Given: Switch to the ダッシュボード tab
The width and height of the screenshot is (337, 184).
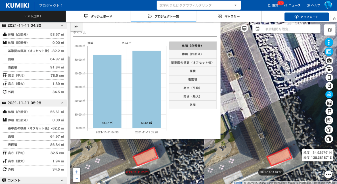Looking at the screenshot, I should [98, 16].
